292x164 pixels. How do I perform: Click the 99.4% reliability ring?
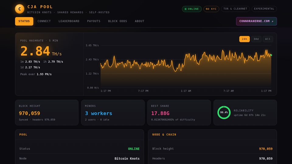click(x=224, y=112)
